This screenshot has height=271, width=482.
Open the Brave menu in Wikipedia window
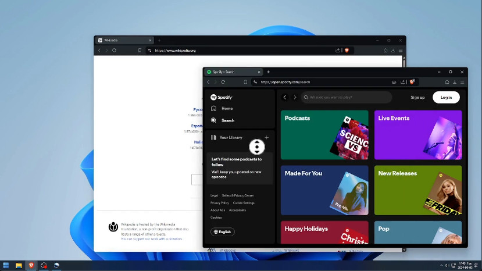coord(401,51)
